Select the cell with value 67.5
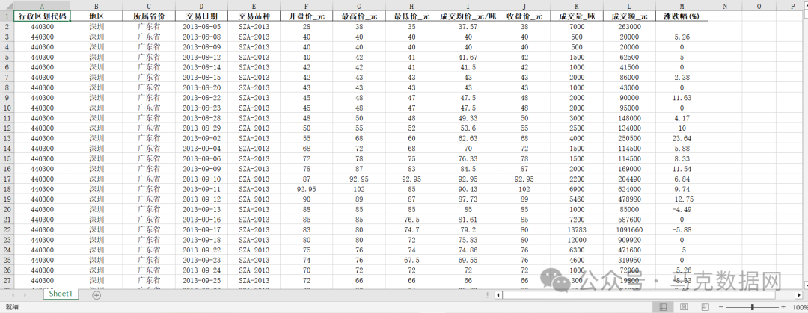This screenshot has width=808, height=313. pos(411,260)
